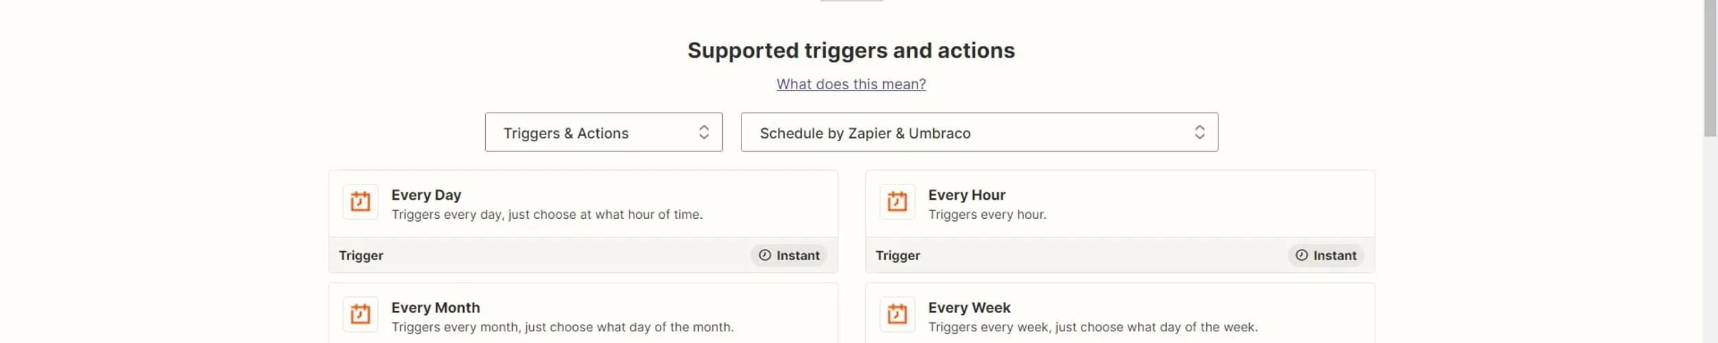Click the Triggers & Actions dropdown chevron arrows
This screenshot has height=343, width=1718.
coord(704,132)
